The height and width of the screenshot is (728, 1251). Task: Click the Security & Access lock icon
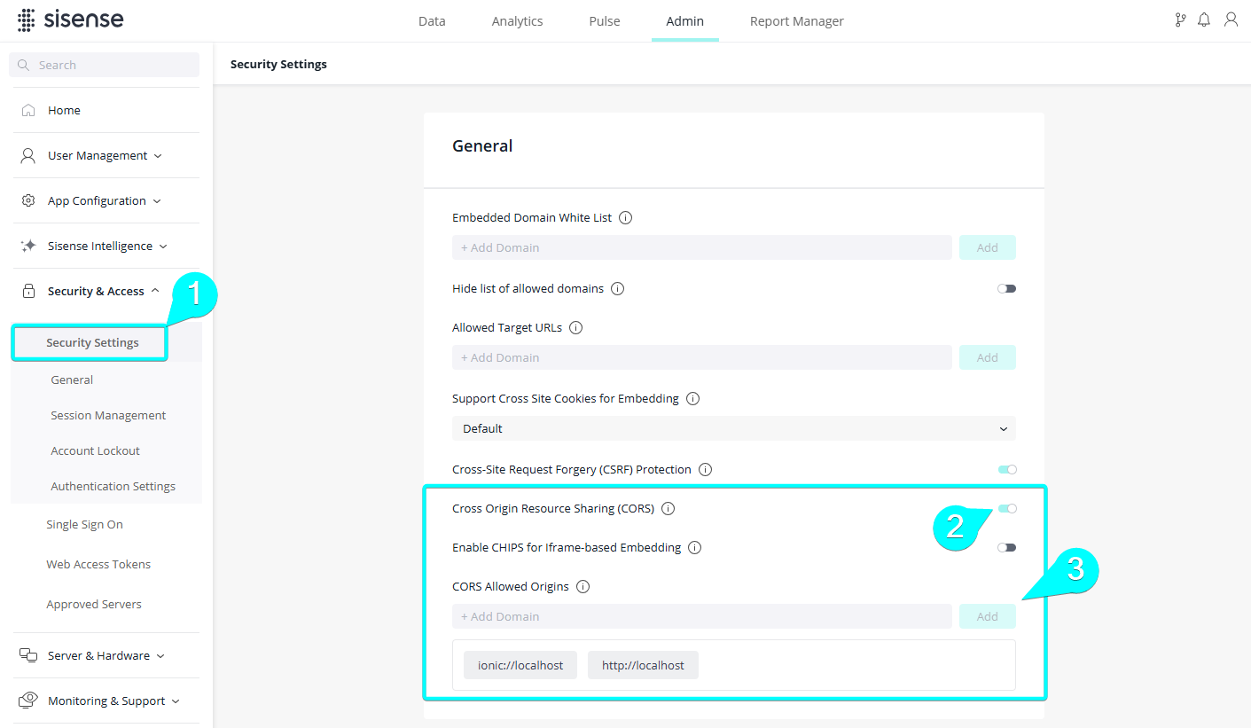[x=28, y=291]
